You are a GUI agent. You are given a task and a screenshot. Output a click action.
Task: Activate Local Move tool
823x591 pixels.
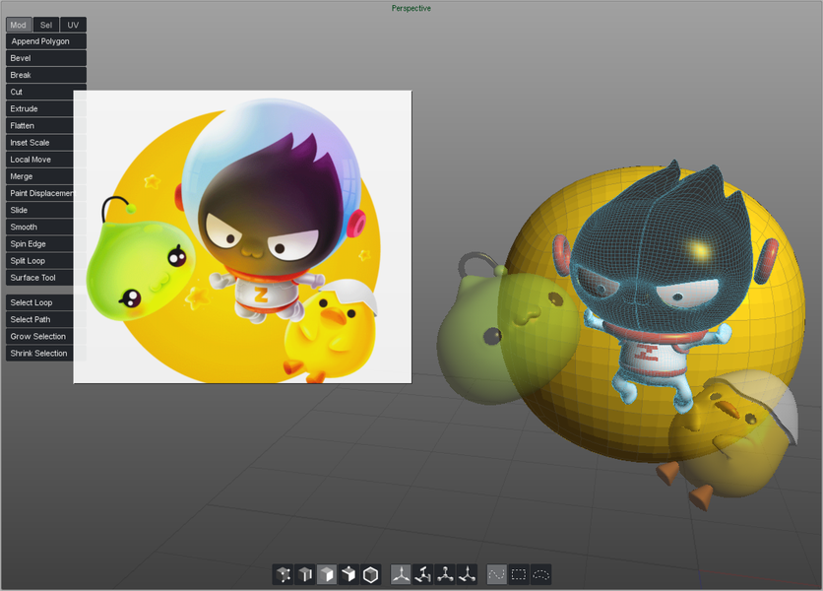point(40,160)
